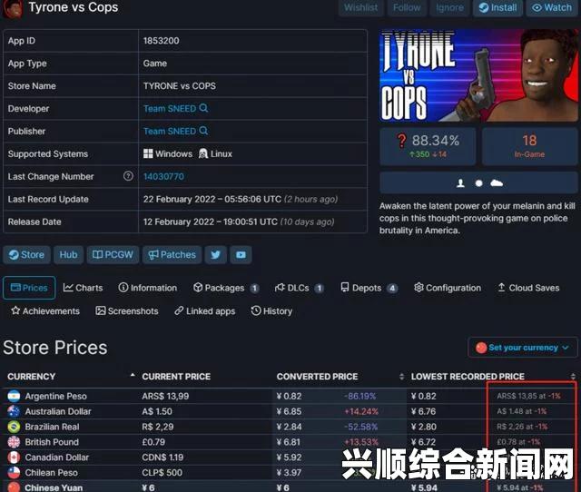Select the Canadian Dollar row text

pyautogui.click(x=56, y=458)
